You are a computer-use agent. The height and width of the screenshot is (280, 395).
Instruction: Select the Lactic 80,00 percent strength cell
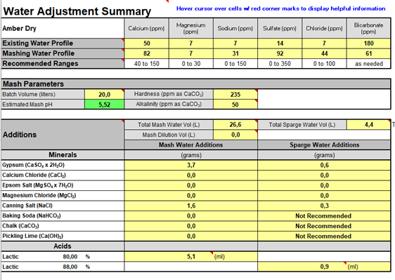pos(70,257)
